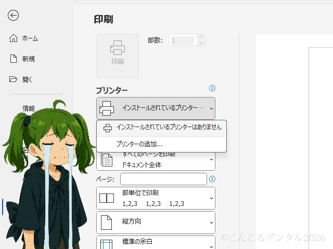Click the 開く folder icon

click(14, 79)
